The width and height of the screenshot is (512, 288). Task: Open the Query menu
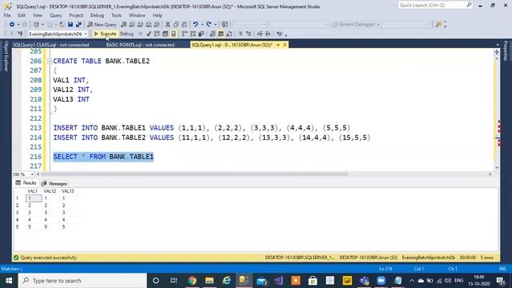tap(55, 15)
